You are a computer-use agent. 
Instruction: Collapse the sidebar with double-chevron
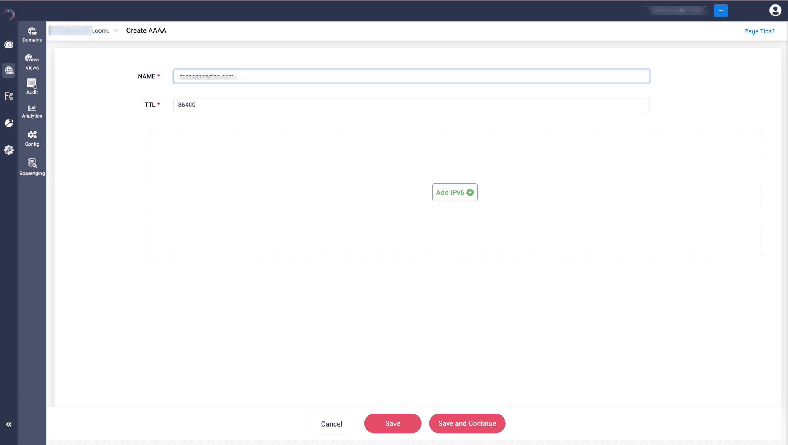9,424
